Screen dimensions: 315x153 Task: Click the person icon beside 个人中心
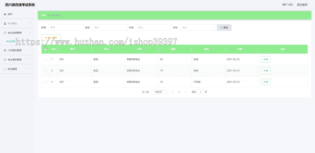tap(5, 23)
